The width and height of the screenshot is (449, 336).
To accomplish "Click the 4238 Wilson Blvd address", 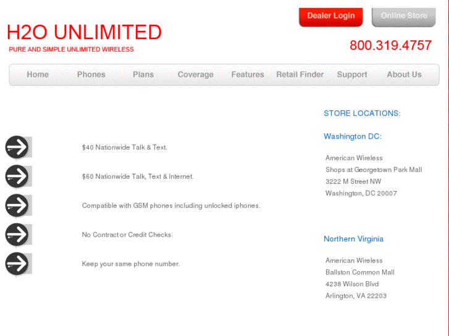I will (x=352, y=284).
